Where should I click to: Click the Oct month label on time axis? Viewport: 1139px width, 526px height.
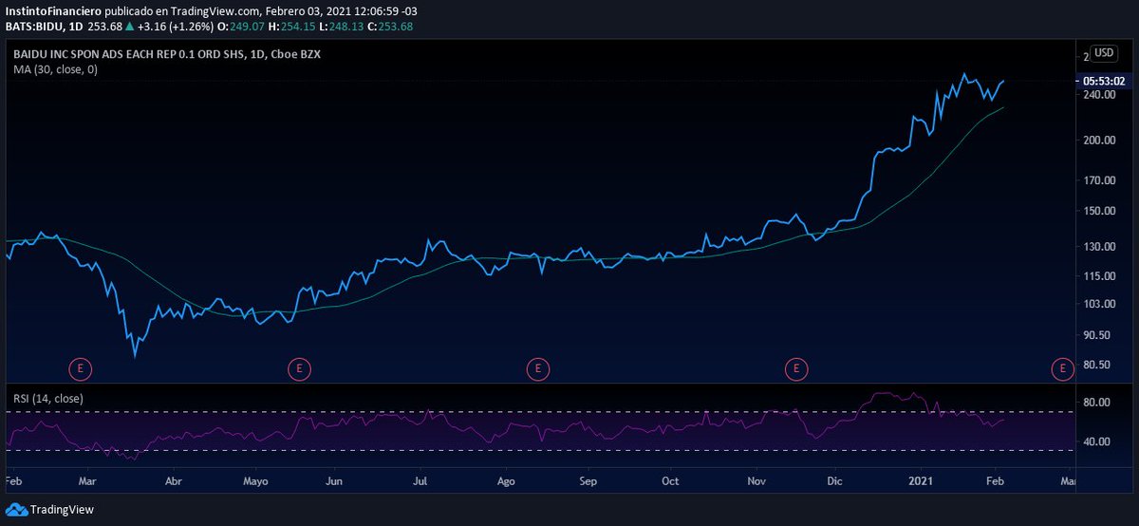point(670,481)
